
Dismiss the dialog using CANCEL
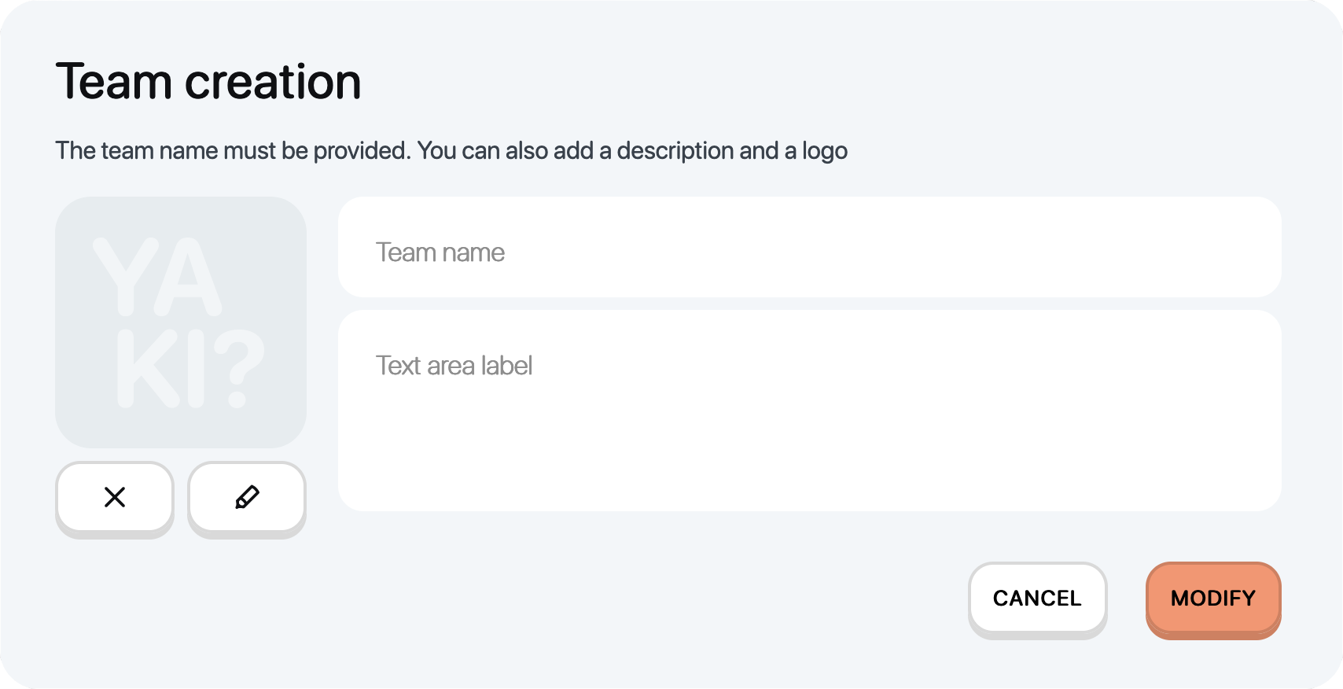tap(1037, 599)
